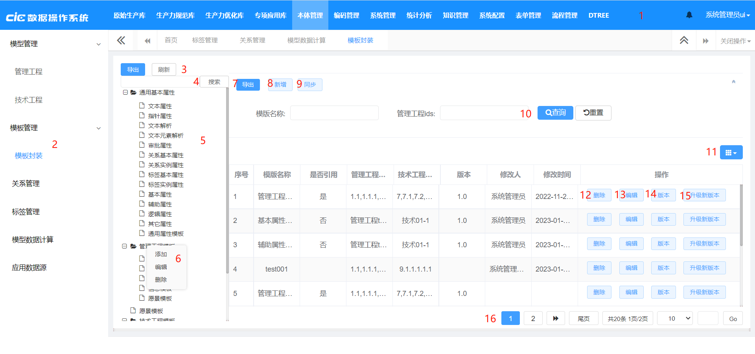Collapse the 通用基本属性 tree folder

(x=125, y=93)
